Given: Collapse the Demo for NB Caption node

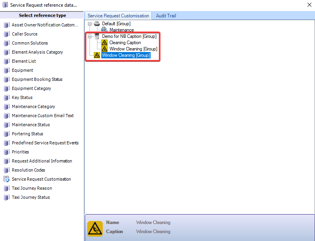Looking at the screenshot, I should pyautogui.click(x=90, y=36).
